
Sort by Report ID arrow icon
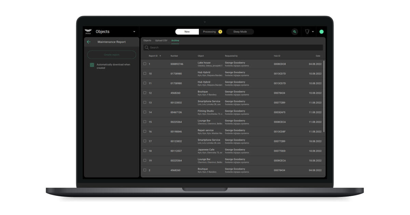160,56
